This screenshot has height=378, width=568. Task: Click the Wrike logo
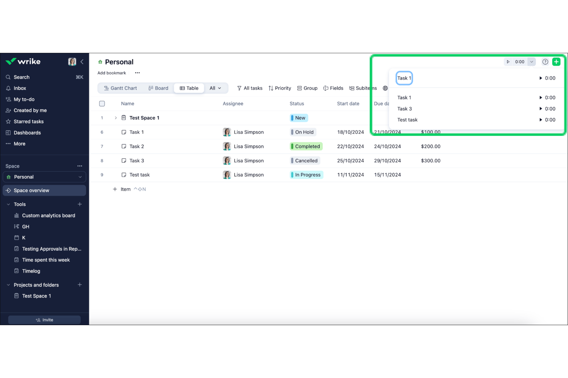tap(23, 62)
